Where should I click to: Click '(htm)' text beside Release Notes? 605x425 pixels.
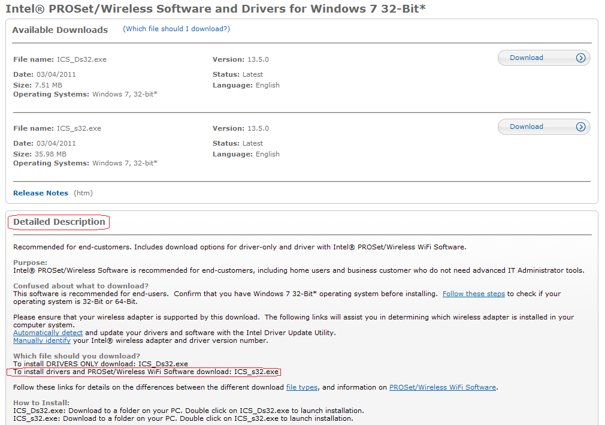83,193
